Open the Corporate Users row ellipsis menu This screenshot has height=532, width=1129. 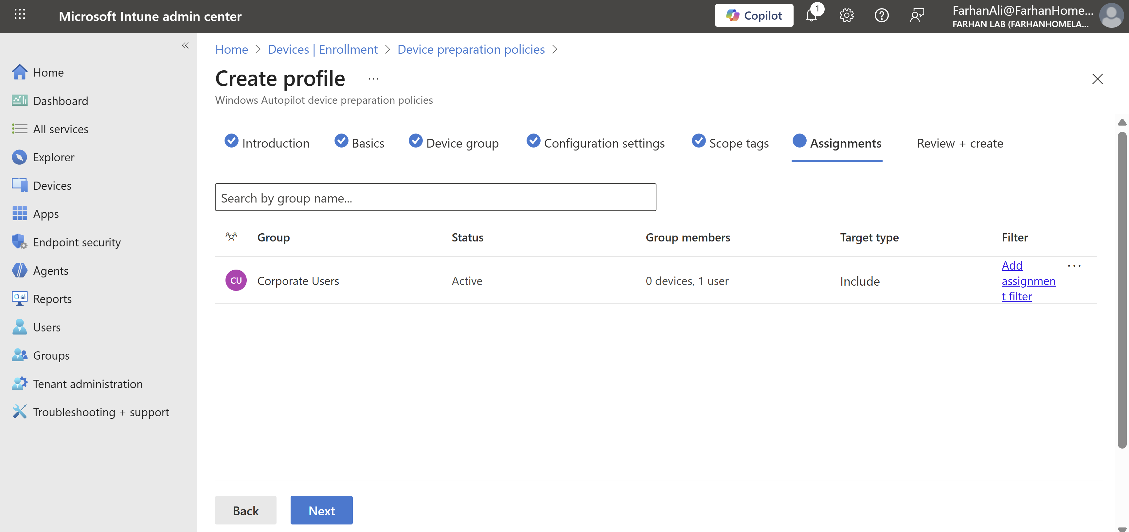1074,266
